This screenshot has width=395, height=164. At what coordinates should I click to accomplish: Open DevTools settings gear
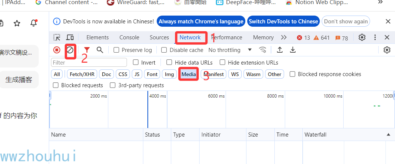point(362,37)
